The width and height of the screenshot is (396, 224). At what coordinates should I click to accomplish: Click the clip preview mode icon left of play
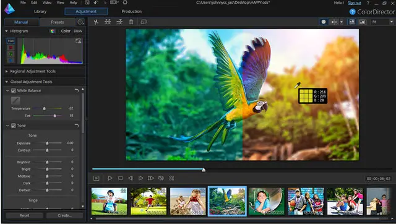(97, 178)
